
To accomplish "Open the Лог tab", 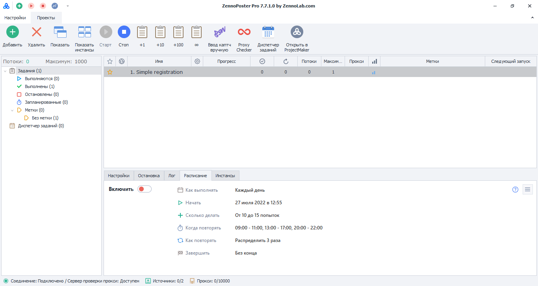I will click(172, 176).
